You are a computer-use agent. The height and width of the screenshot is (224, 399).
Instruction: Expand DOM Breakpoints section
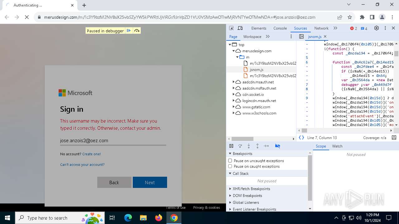[230, 196]
